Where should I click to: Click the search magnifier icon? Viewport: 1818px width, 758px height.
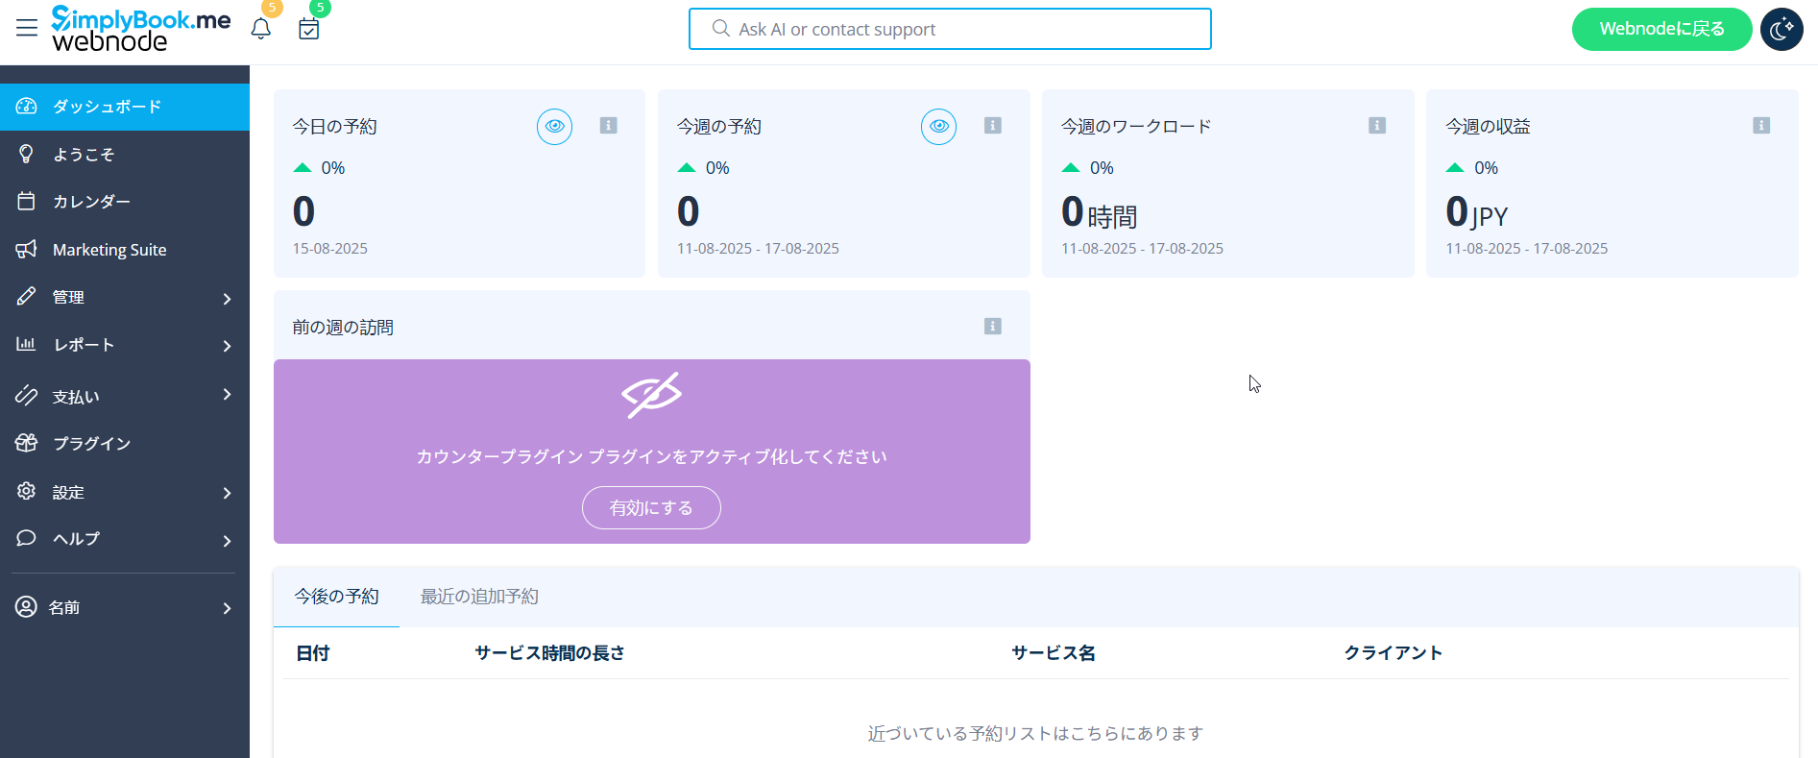coord(721,29)
